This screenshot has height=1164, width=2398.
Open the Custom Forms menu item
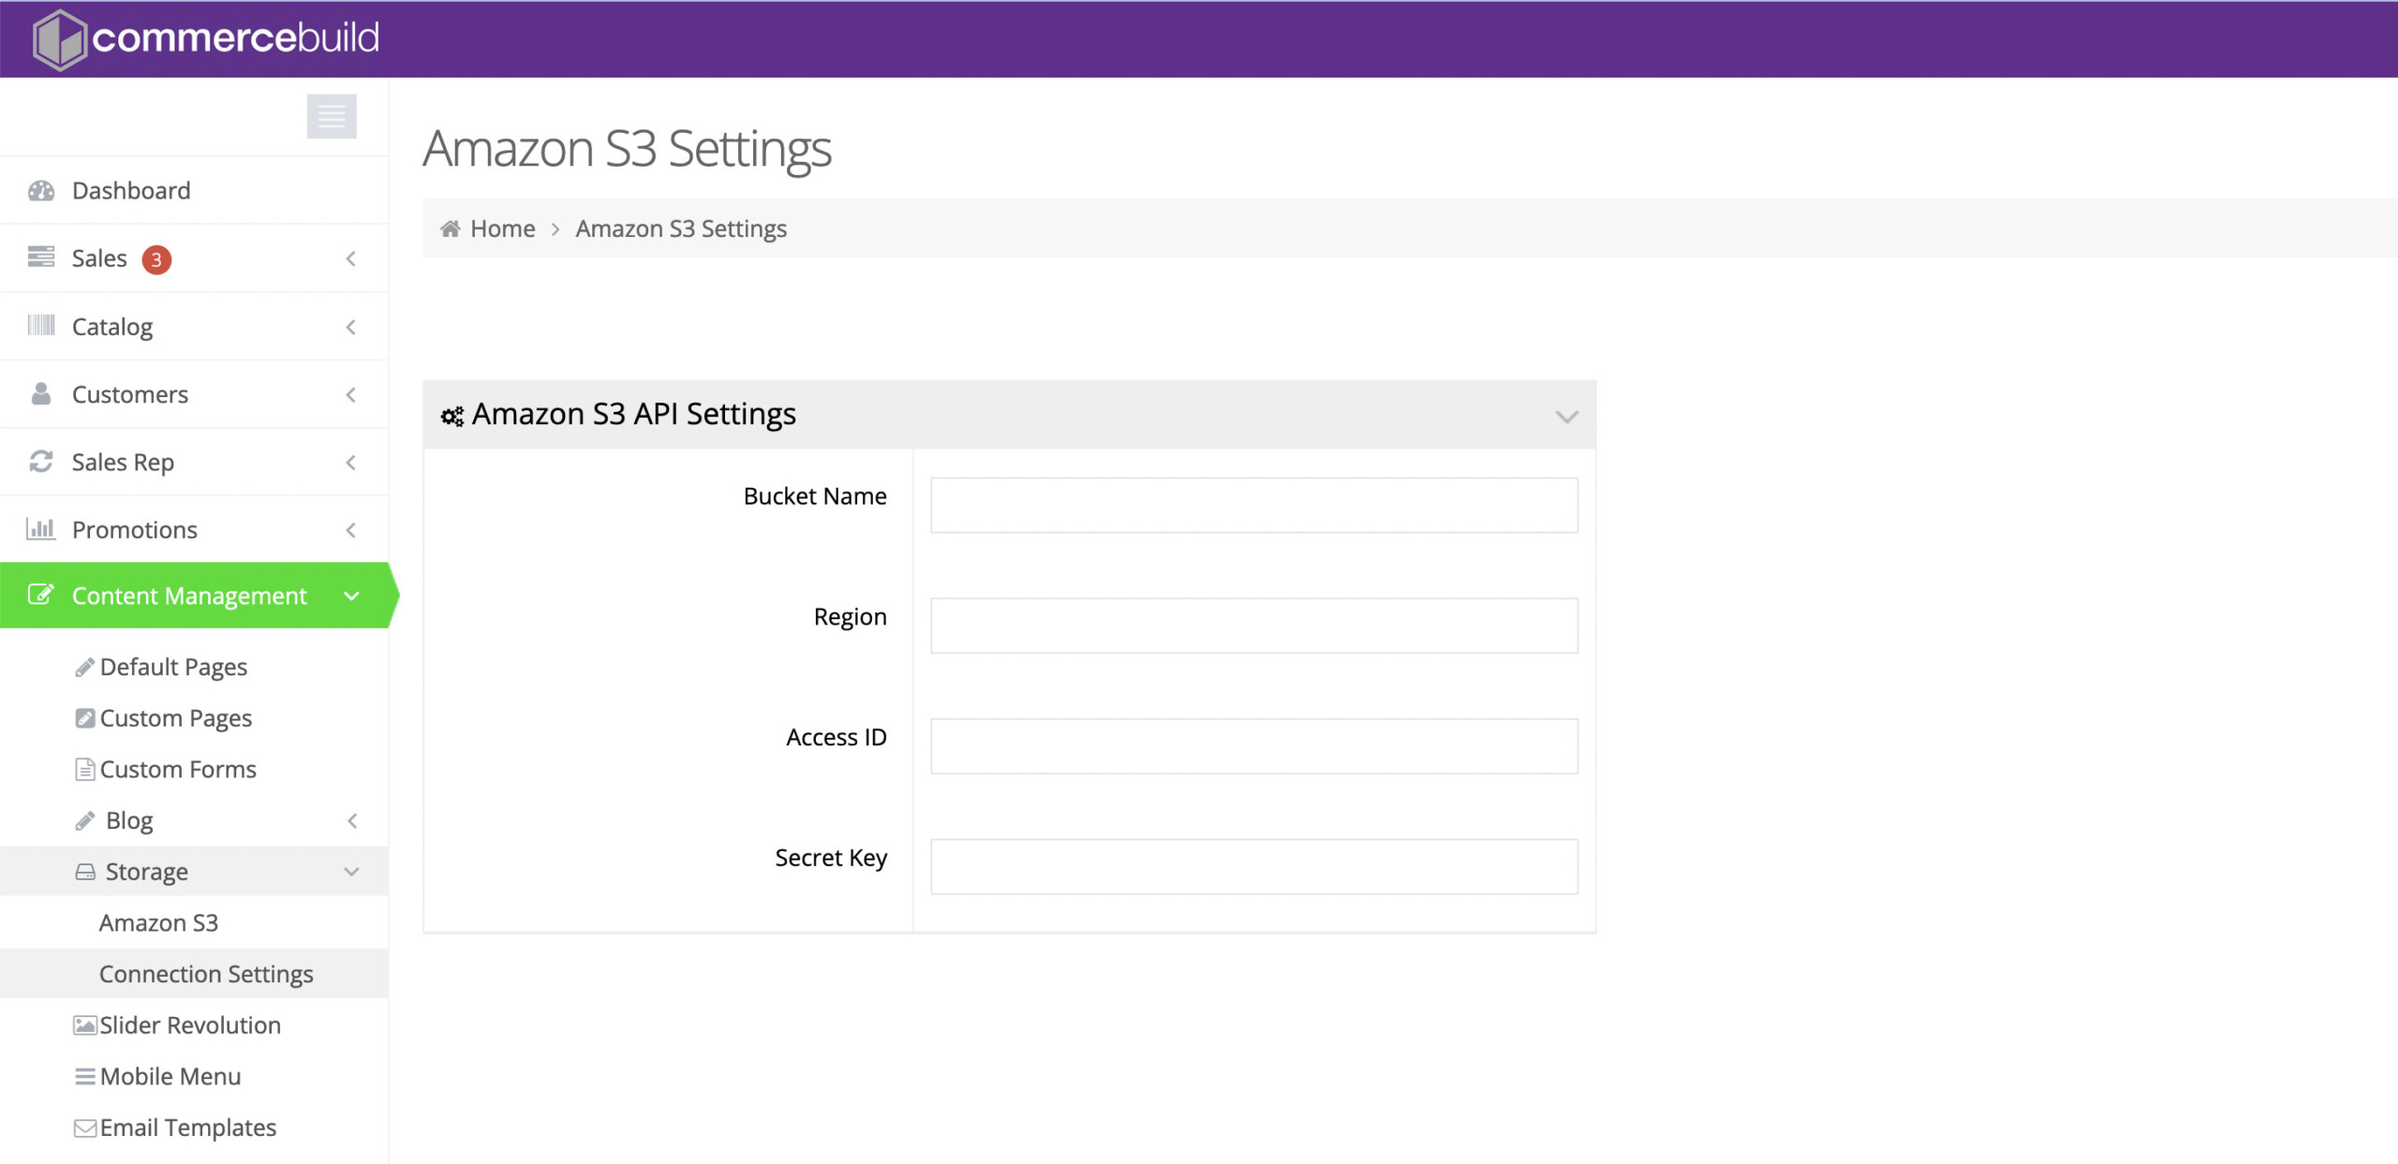pyautogui.click(x=178, y=769)
